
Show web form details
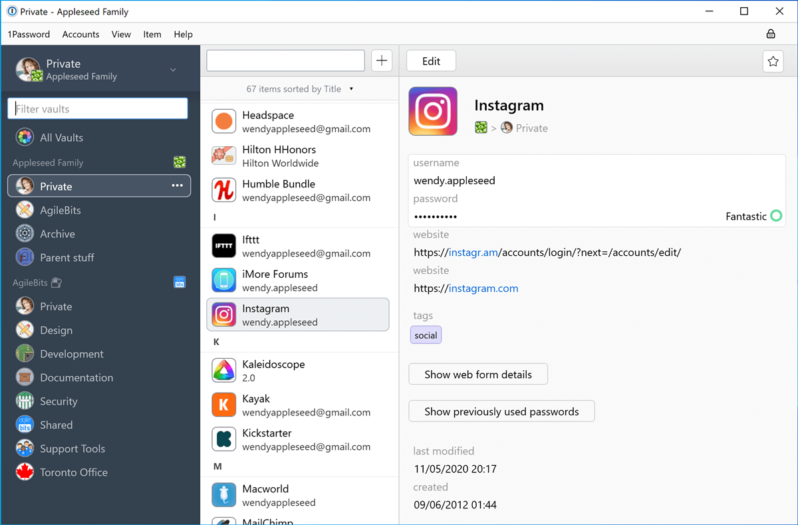477,374
